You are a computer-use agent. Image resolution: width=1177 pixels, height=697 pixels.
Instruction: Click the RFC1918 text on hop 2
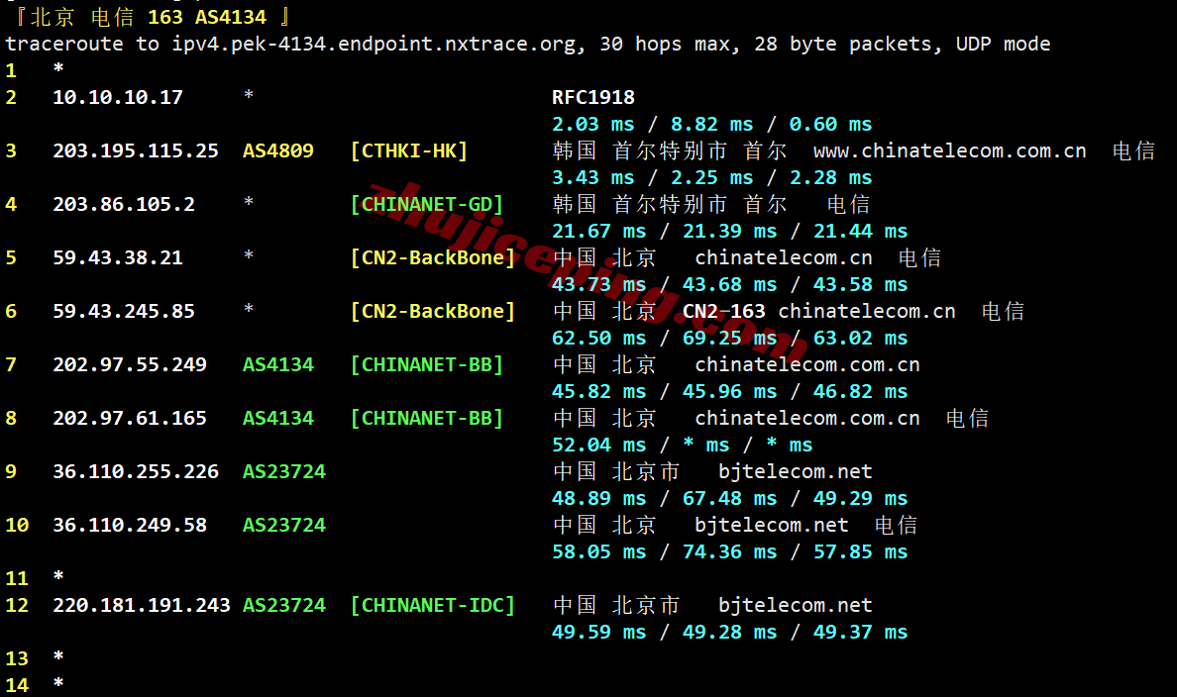pos(593,98)
